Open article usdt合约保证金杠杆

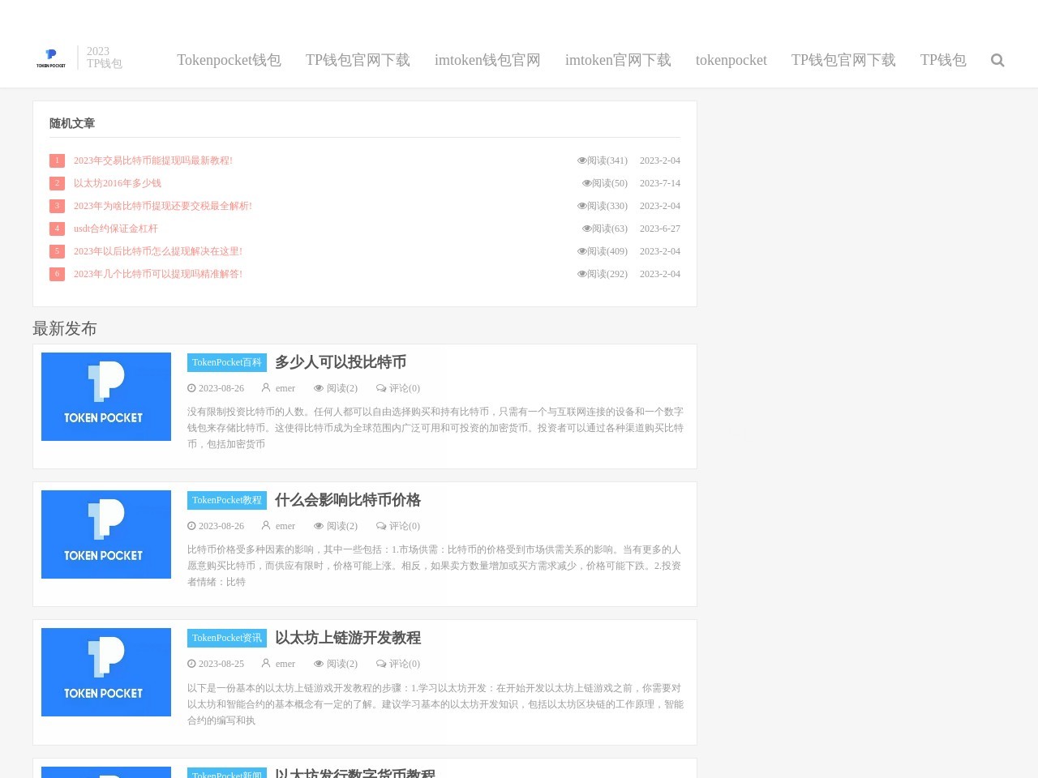coord(116,229)
